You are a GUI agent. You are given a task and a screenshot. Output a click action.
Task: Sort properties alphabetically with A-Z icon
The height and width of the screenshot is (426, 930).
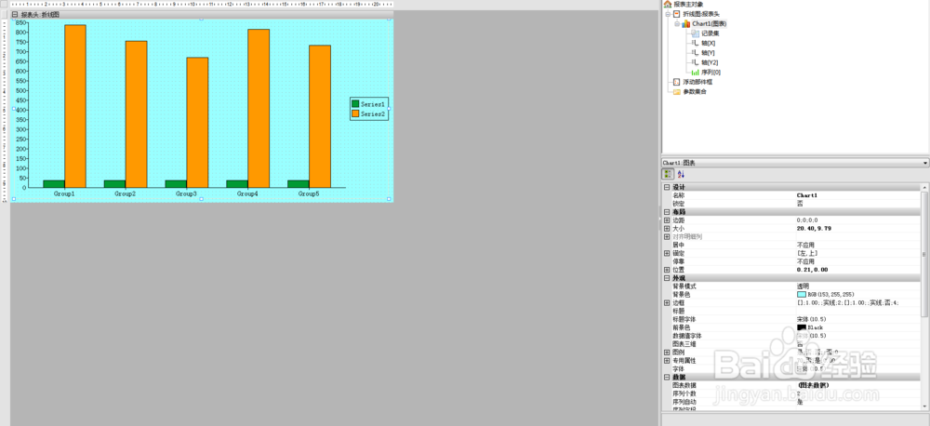coord(681,174)
